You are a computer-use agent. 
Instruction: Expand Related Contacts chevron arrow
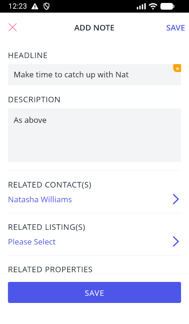coord(176,199)
